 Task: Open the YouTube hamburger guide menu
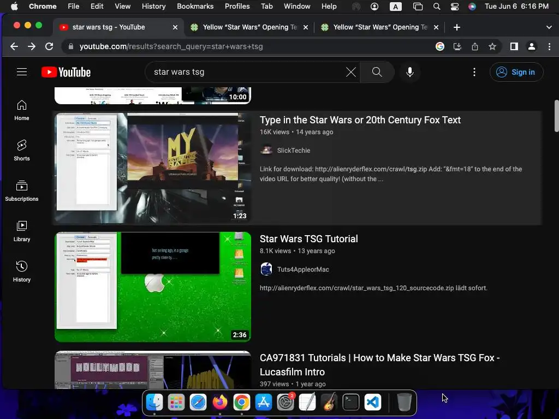click(x=22, y=72)
